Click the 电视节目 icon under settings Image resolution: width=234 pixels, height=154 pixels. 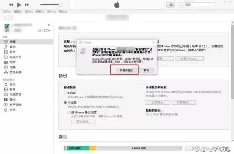[6, 57]
